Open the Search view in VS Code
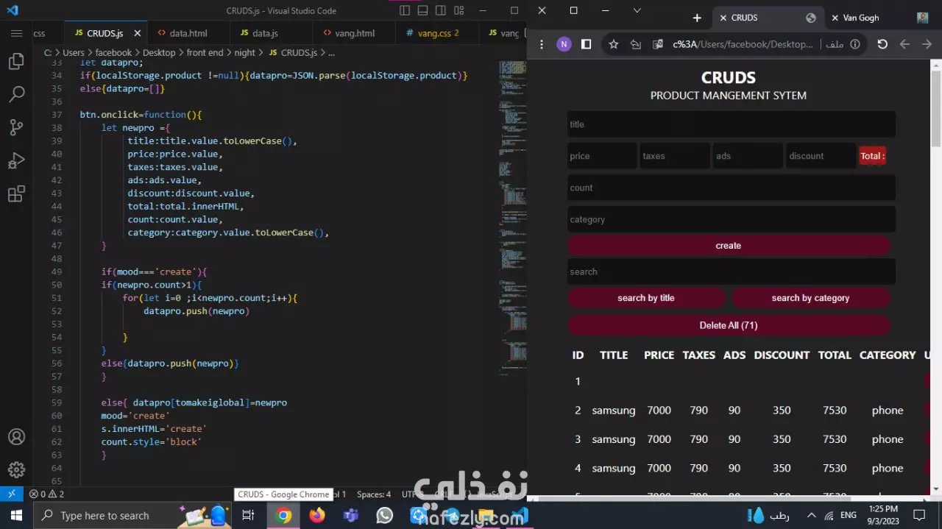The image size is (942, 529). [x=16, y=94]
